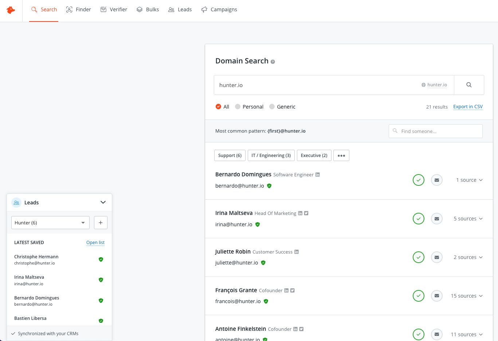Click Antoine Finkelstein's Twitter icon
Viewport: 498px width, 341px height.
pos(302,329)
